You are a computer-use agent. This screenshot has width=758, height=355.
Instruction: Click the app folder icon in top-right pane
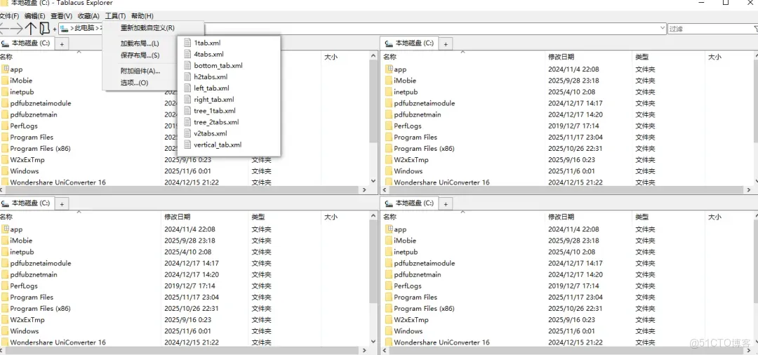click(x=389, y=69)
